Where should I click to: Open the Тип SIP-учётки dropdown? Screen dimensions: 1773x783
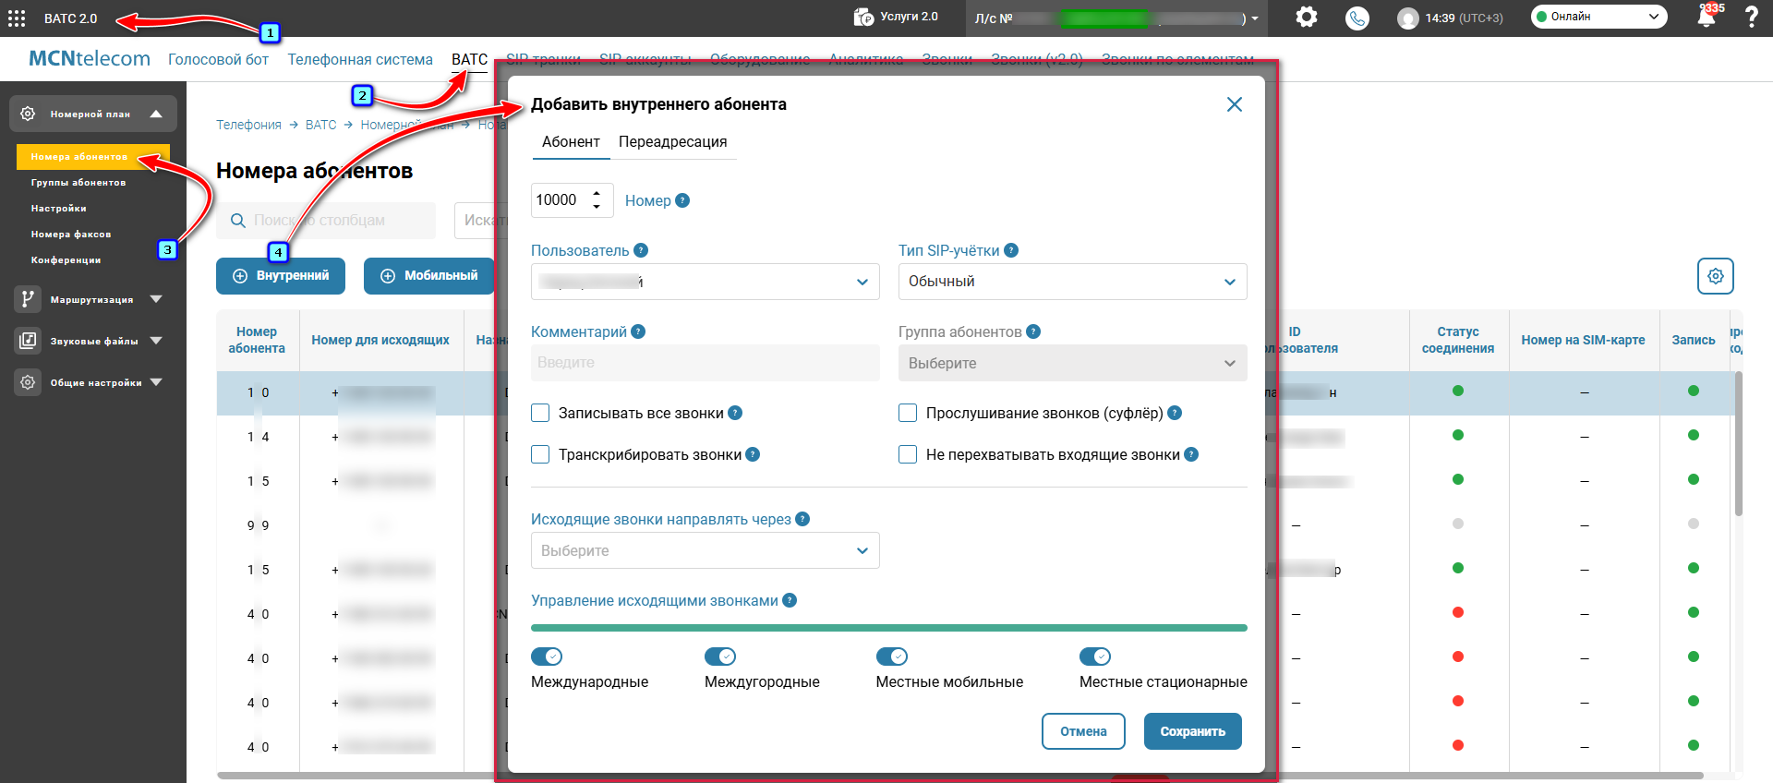[1073, 282]
